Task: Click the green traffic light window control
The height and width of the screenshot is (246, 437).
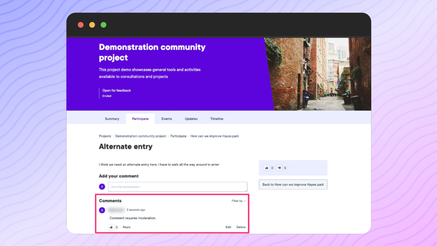Action: pyautogui.click(x=103, y=25)
